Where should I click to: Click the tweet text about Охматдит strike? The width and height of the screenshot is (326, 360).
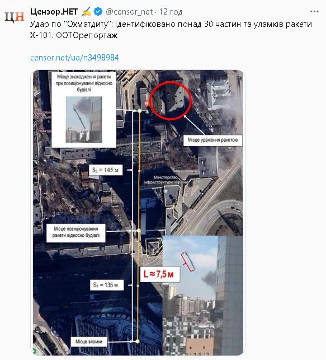click(171, 30)
